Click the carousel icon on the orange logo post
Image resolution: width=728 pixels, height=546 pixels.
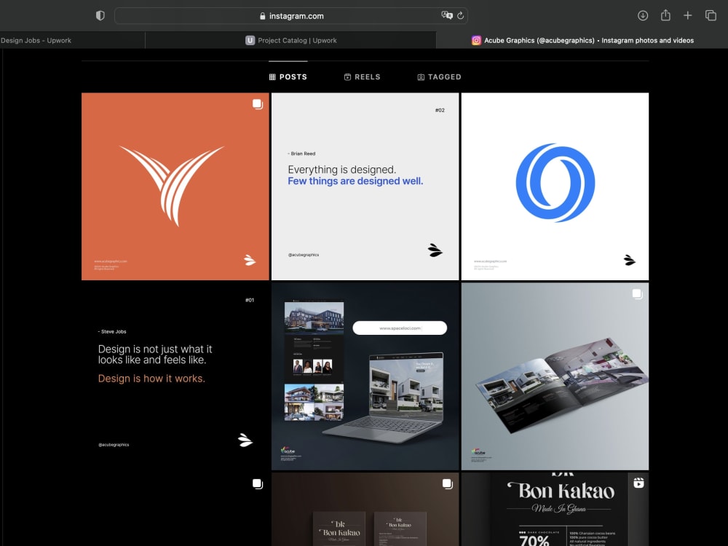click(257, 105)
